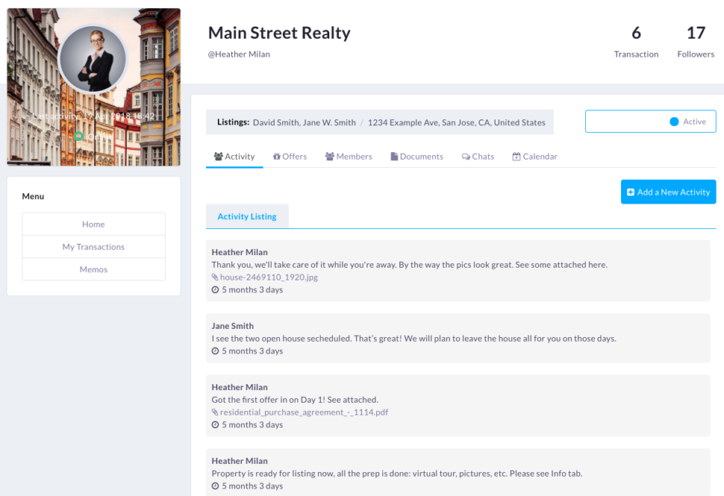The height and width of the screenshot is (496, 724).
Task: Click the two open house scheduled message
Action: point(414,339)
